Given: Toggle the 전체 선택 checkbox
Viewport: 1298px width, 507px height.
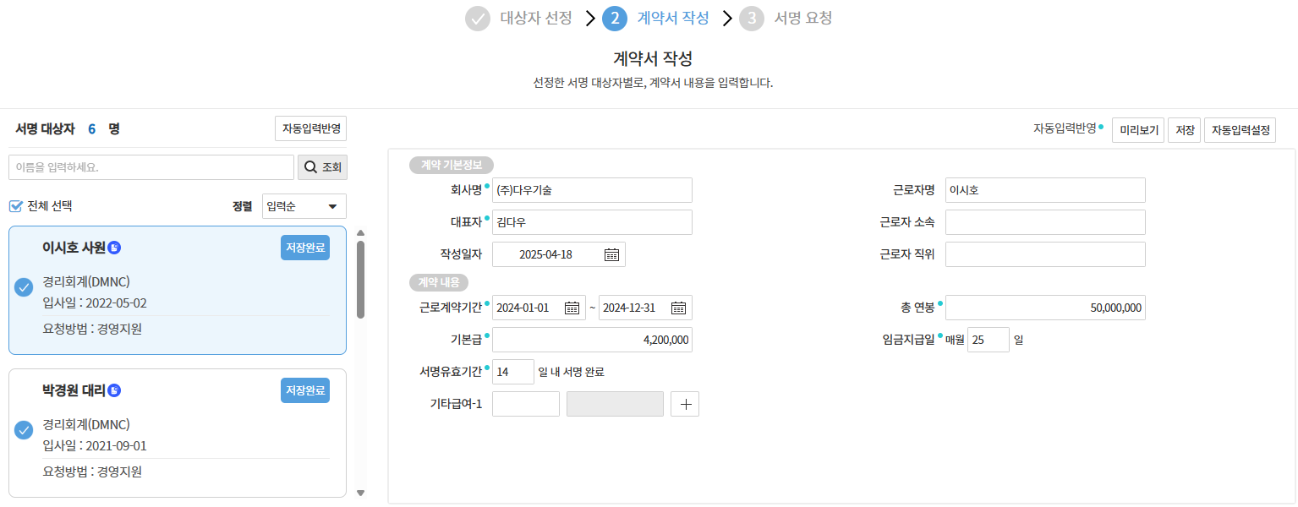Looking at the screenshot, I should click(16, 205).
